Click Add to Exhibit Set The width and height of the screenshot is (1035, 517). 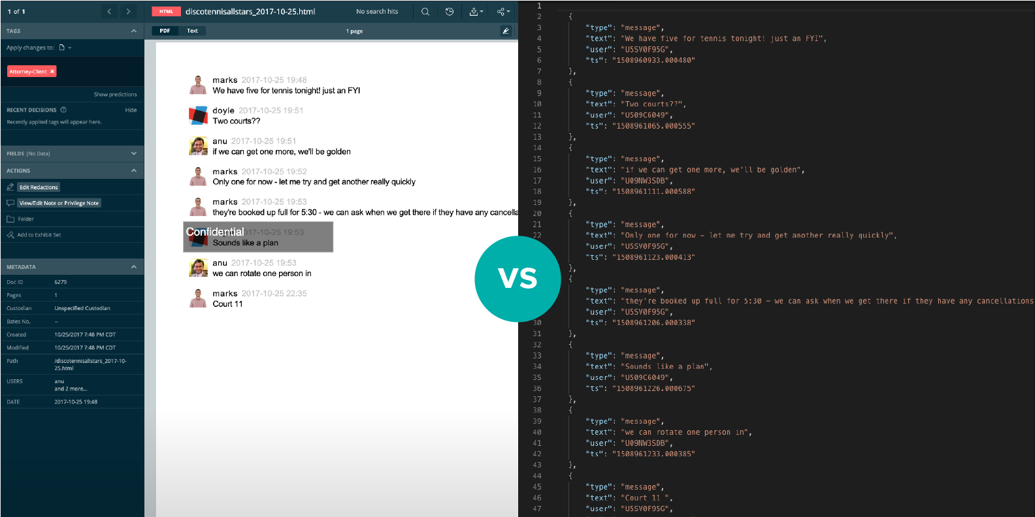(39, 234)
